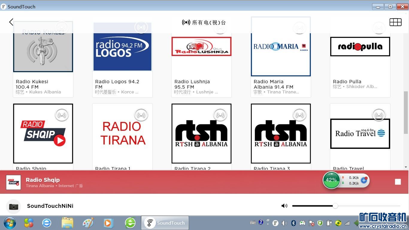
Task: Play the RTSH logo for Radio Tirana 3
Action: tap(281, 134)
